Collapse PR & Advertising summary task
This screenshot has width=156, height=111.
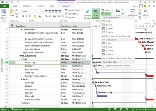point(19,56)
